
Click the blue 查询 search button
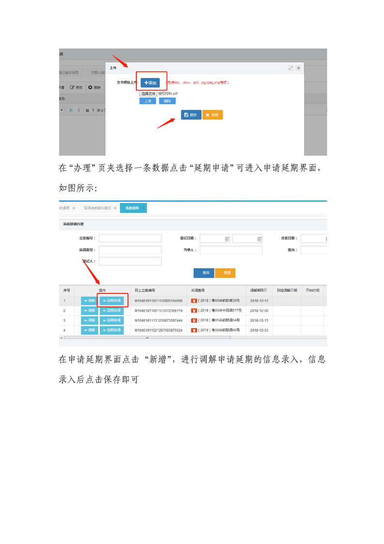point(204,273)
